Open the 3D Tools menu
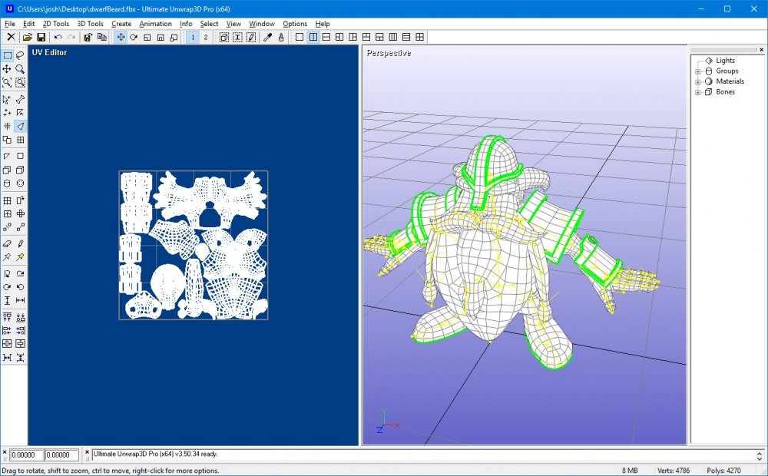The image size is (768, 476). point(90,24)
